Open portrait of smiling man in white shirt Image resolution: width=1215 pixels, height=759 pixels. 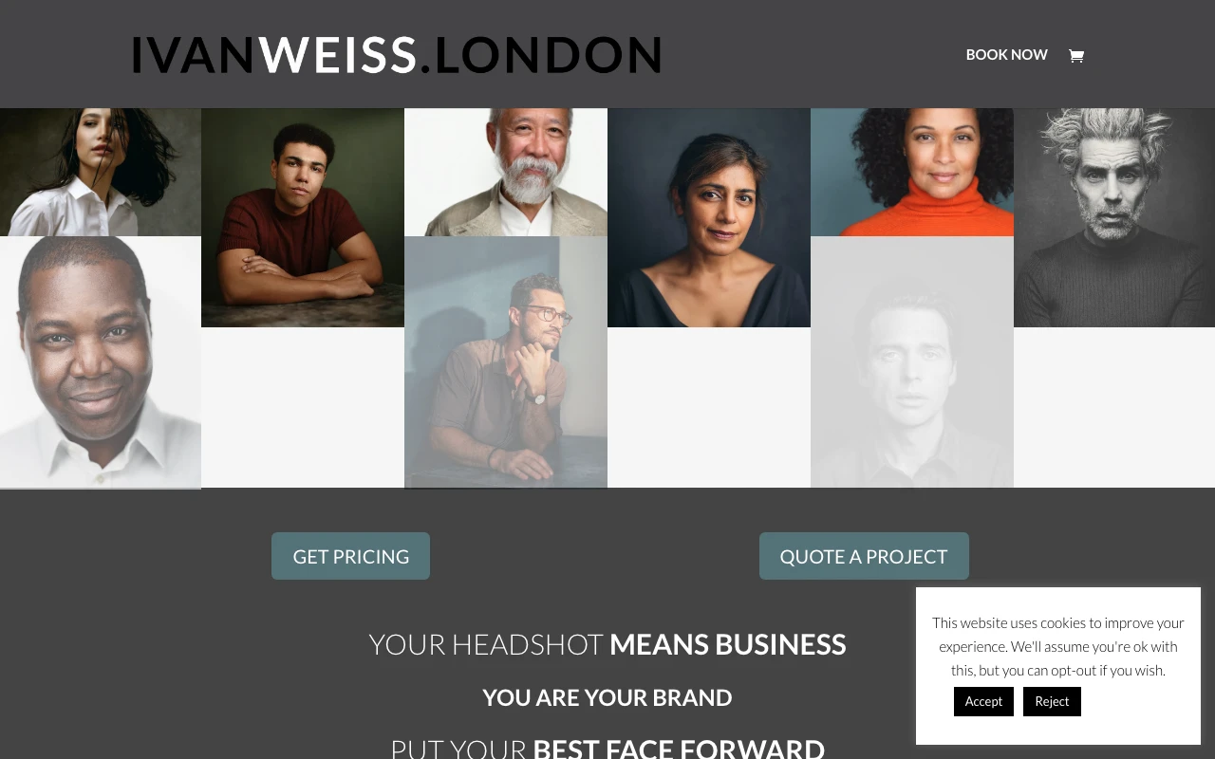coord(101,362)
